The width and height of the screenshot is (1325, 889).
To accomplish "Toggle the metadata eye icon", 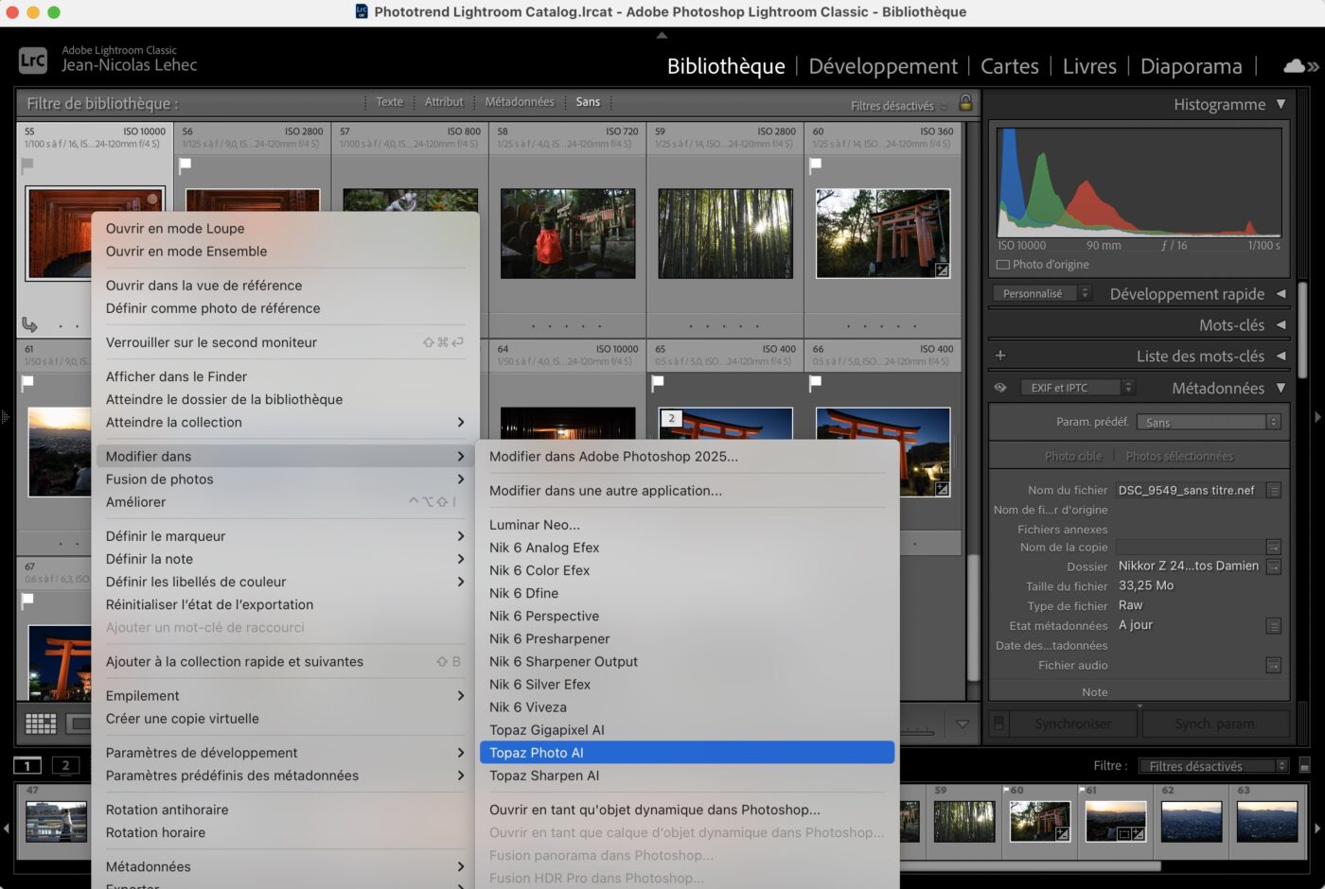I will coord(1000,388).
